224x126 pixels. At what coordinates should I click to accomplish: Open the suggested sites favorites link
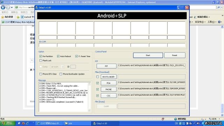pos(202,17)
